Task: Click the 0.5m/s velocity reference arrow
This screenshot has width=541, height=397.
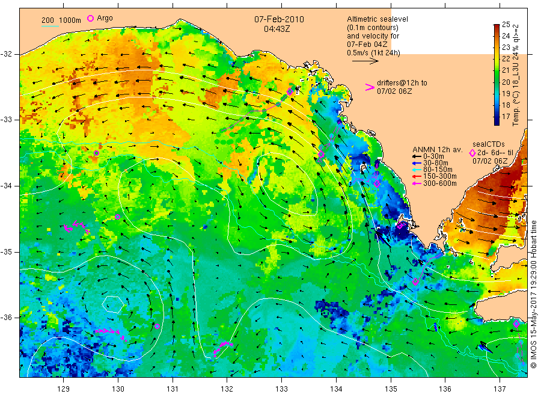Action: pyautogui.click(x=365, y=61)
